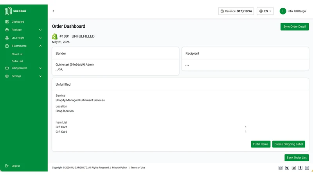The image size is (313, 176).
Task: Click the Back Order List button
Action: tap(297, 158)
